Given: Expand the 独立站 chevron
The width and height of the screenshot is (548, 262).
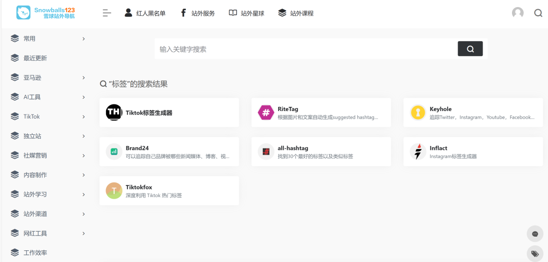Looking at the screenshot, I should tap(84, 136).
